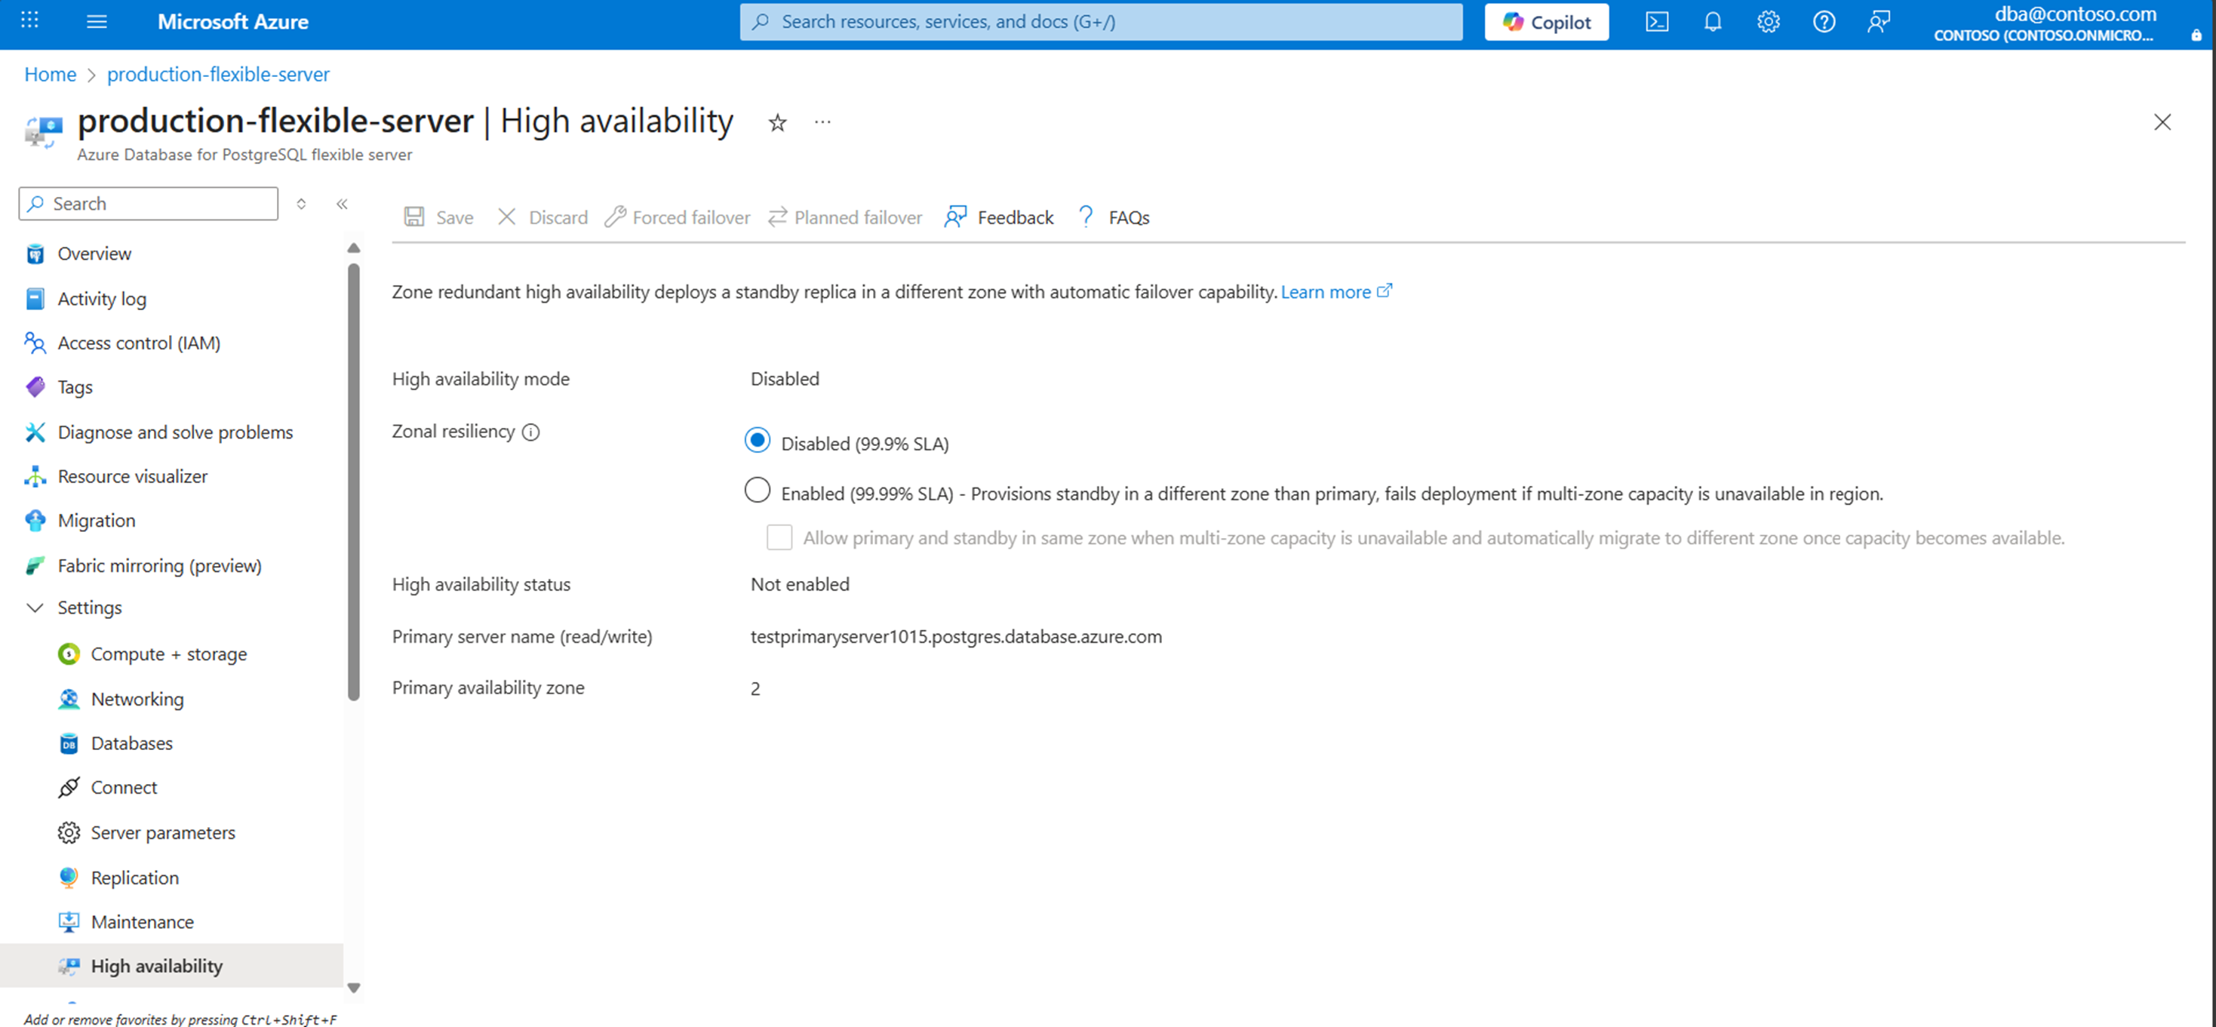The height and width of the screenshot is (1027, 2216).
Task: Click the help question mark icon
Action: pos(1824,23)
